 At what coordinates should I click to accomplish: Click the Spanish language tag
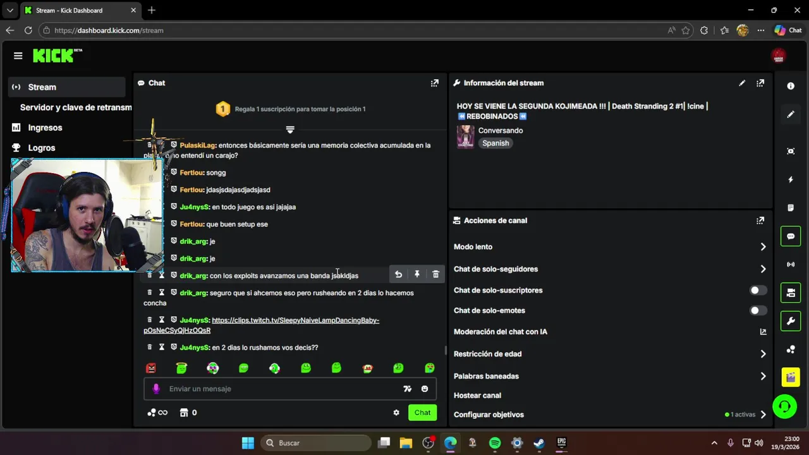pyautogui.click(x=496, y=143)
